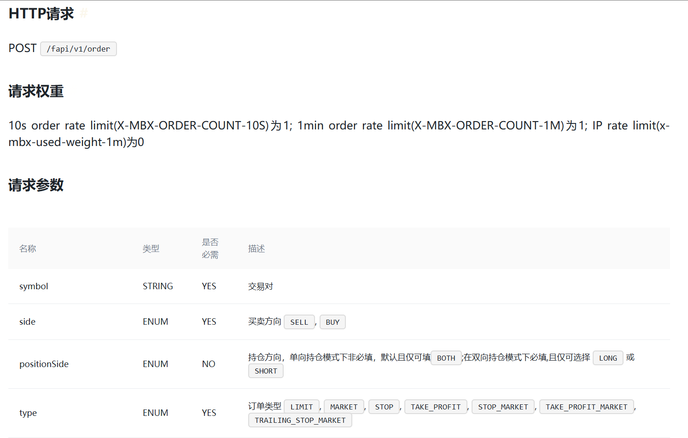Click the POST method label
The height and width of the screenshot is (438, 688).
[x=22, y=48]
